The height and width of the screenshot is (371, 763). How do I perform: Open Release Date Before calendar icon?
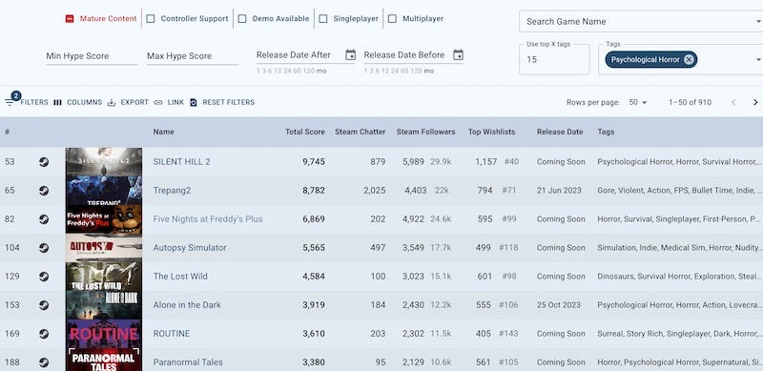point(458,55)
